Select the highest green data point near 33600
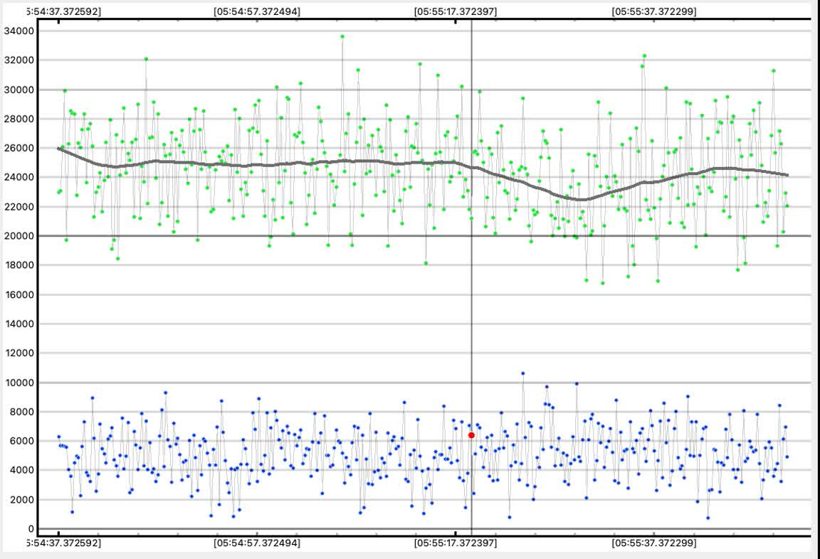This screenshot has width=820, height=559. click(342, 36)
